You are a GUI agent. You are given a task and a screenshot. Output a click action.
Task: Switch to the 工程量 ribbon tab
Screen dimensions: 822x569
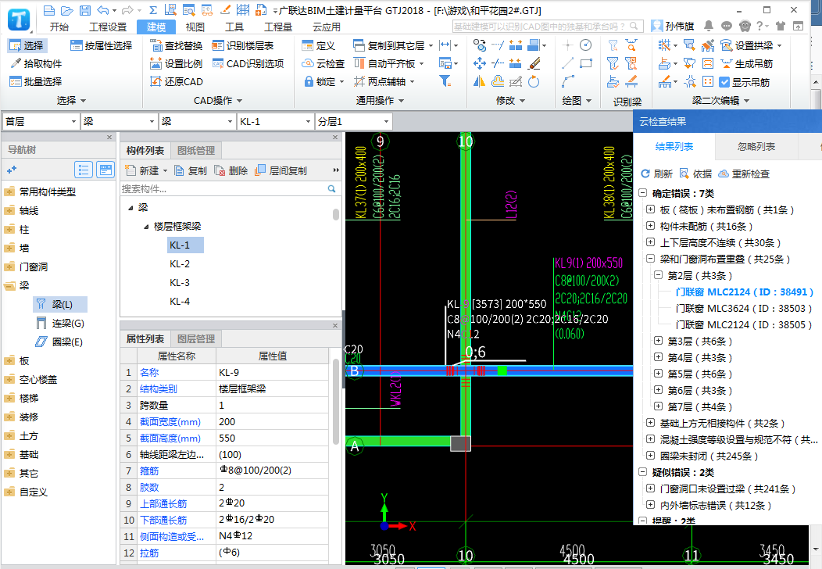(x=278, y=27)
